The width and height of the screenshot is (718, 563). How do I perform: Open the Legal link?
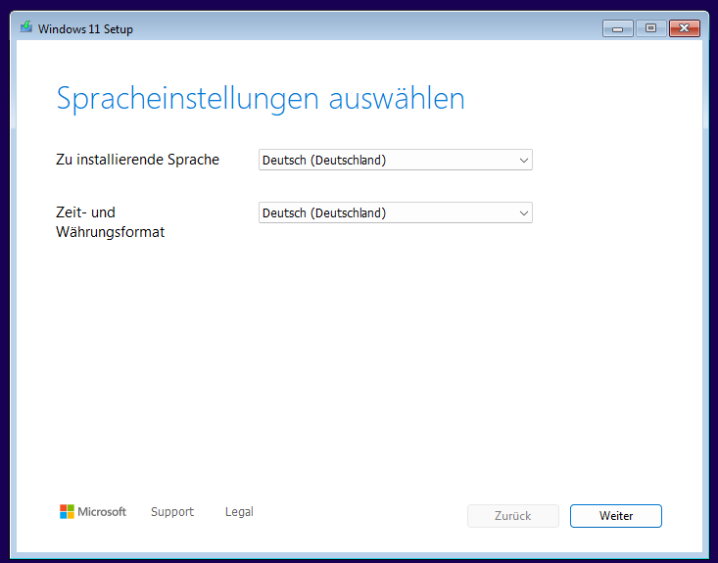239,512
